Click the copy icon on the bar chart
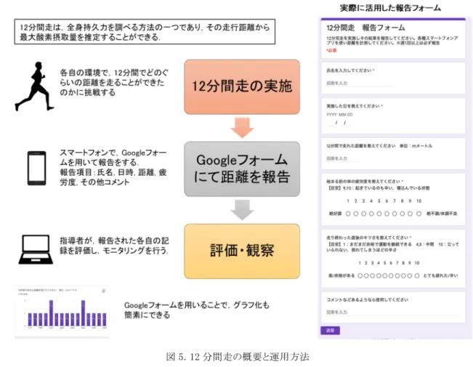Image resolution: width=473 pixels, height=367 pixels. click(x=103, y=291)
